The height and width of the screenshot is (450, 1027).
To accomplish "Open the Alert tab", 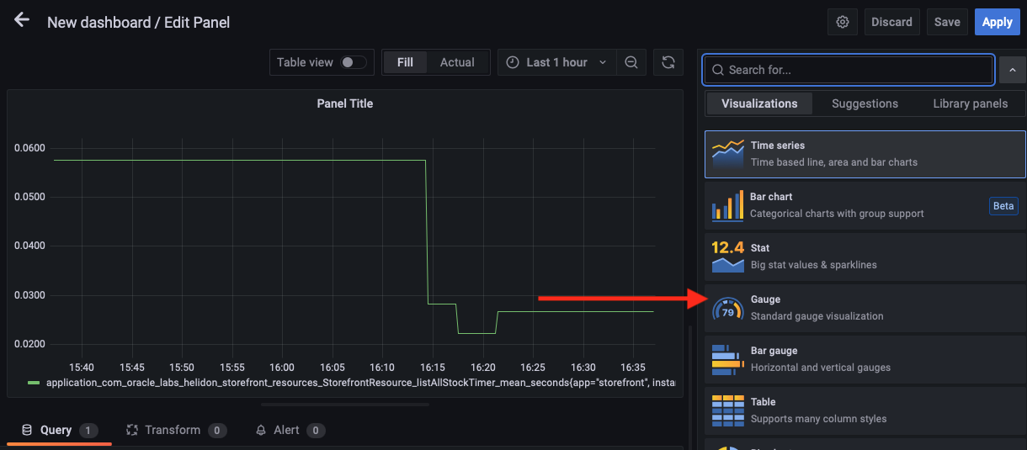I will click(x=290, y=430).
